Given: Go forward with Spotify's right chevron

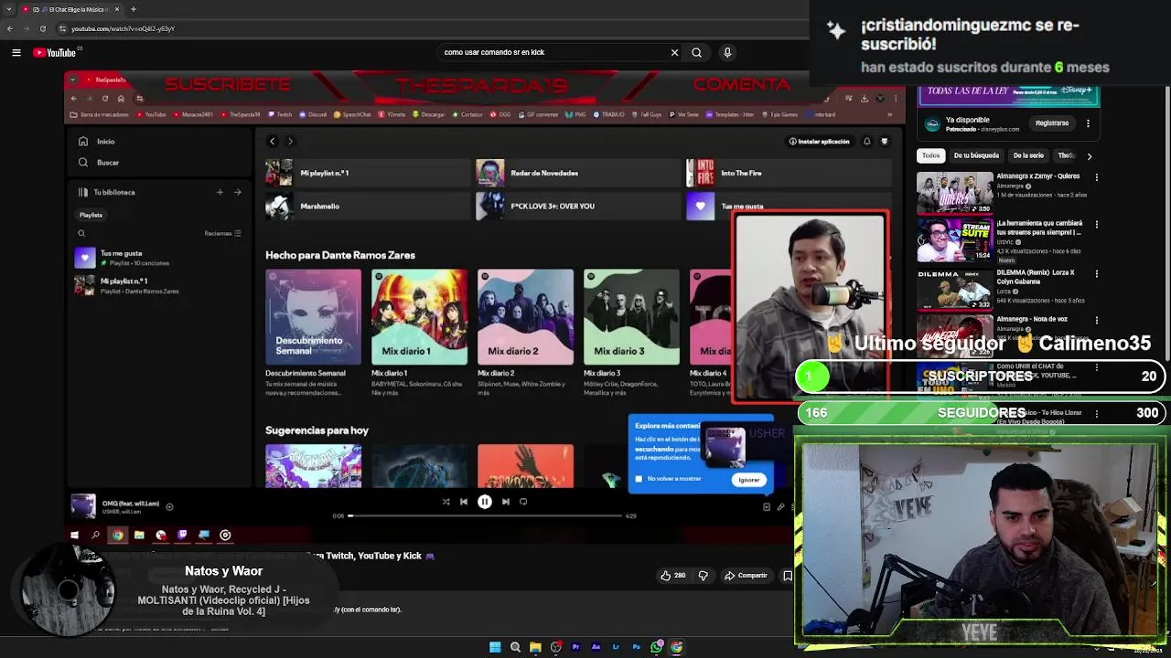Looking at the screenshot, I should pos(290,142).
